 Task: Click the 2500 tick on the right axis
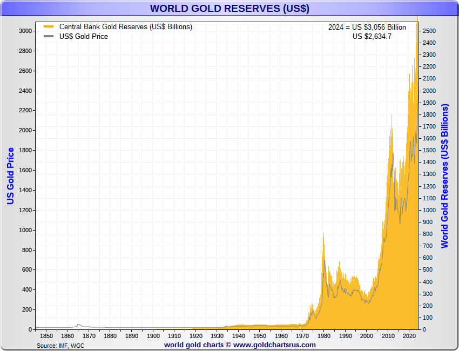[429, 31]
